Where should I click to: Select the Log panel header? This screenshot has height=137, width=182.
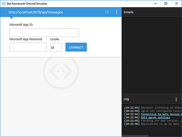click(x=126, y=99)
